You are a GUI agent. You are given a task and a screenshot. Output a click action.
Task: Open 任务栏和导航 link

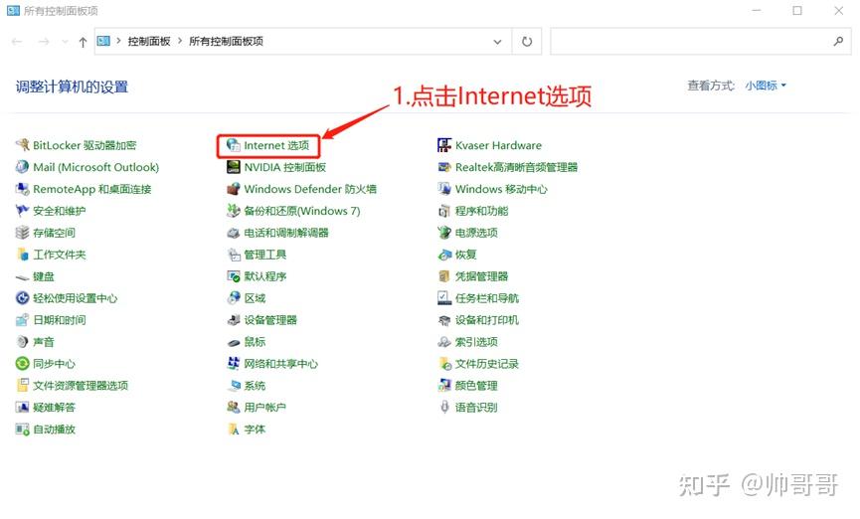[487, 298]
